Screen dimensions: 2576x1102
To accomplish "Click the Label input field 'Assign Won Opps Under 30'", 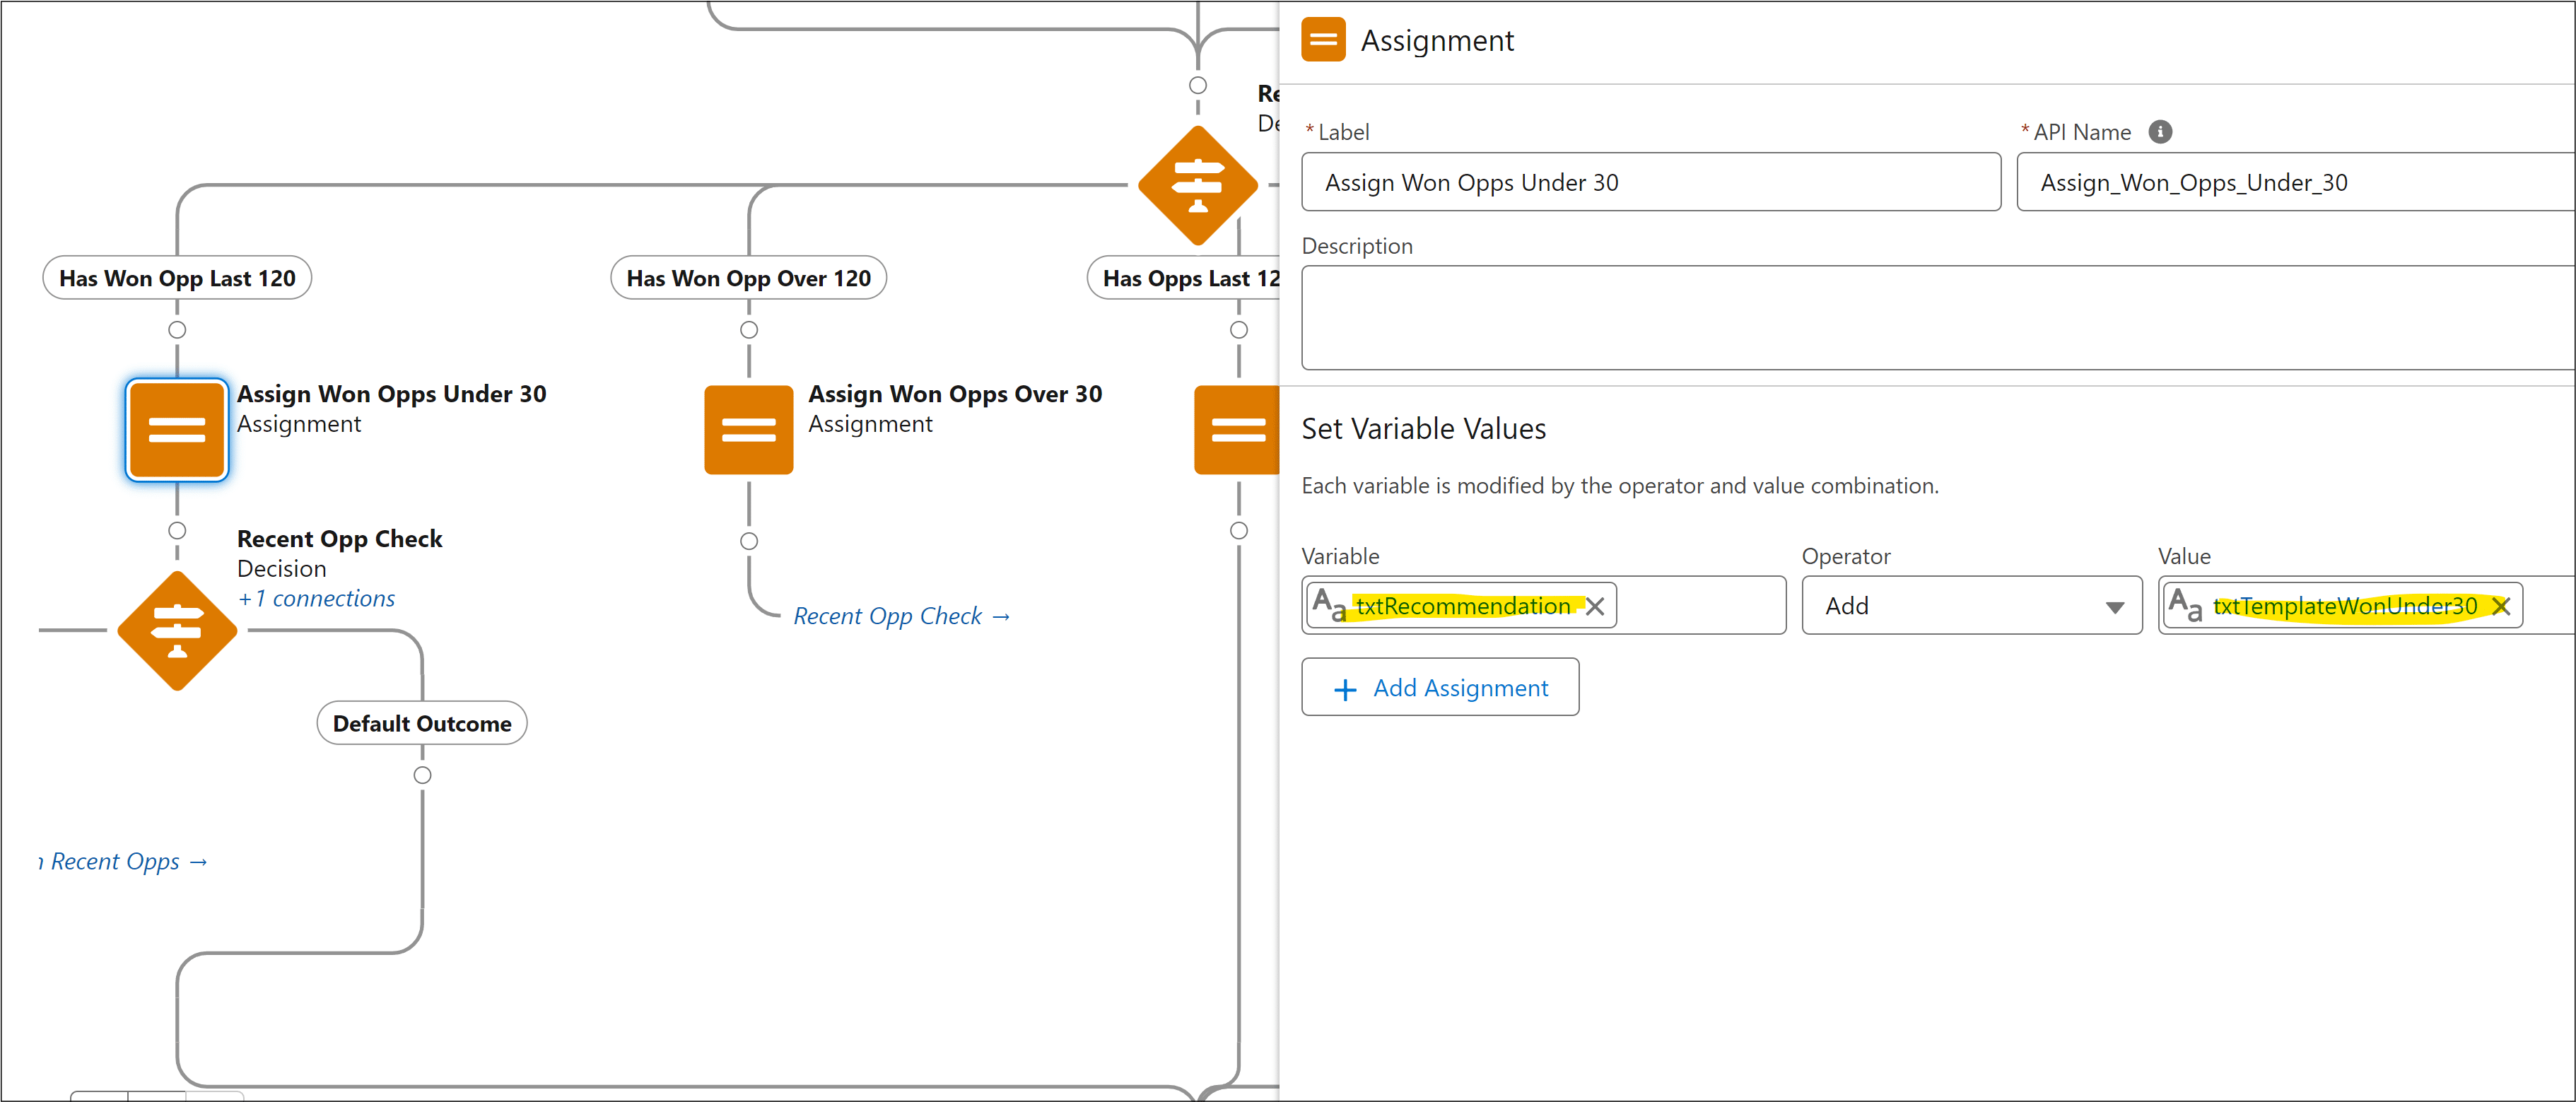I will pos(1644,182).
